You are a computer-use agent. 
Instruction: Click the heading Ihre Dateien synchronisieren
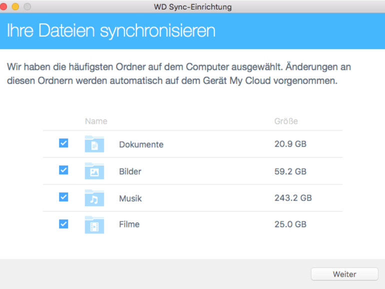click(x=111, y=30)
